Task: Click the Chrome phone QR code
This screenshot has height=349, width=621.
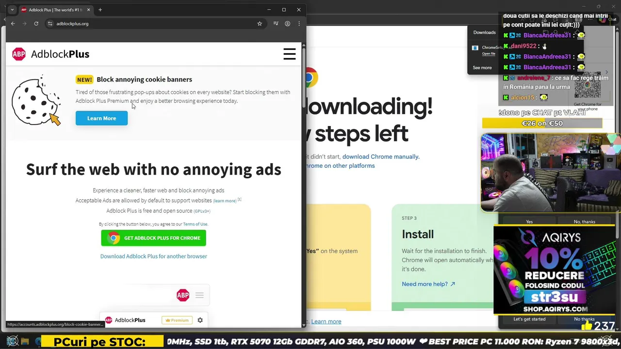Action: click(588, 86)
